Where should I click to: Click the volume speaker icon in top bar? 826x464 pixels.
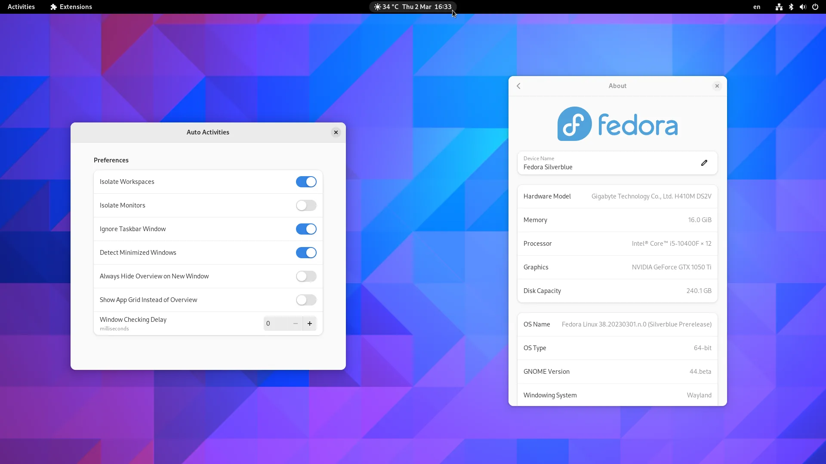[802, 7]
